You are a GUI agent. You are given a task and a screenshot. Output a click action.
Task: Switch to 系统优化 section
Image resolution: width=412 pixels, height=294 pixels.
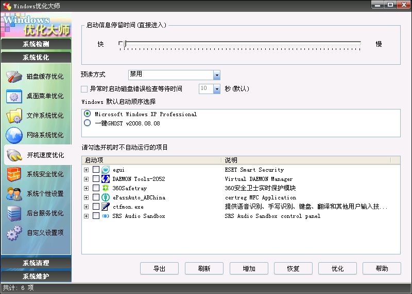point(36,57)
